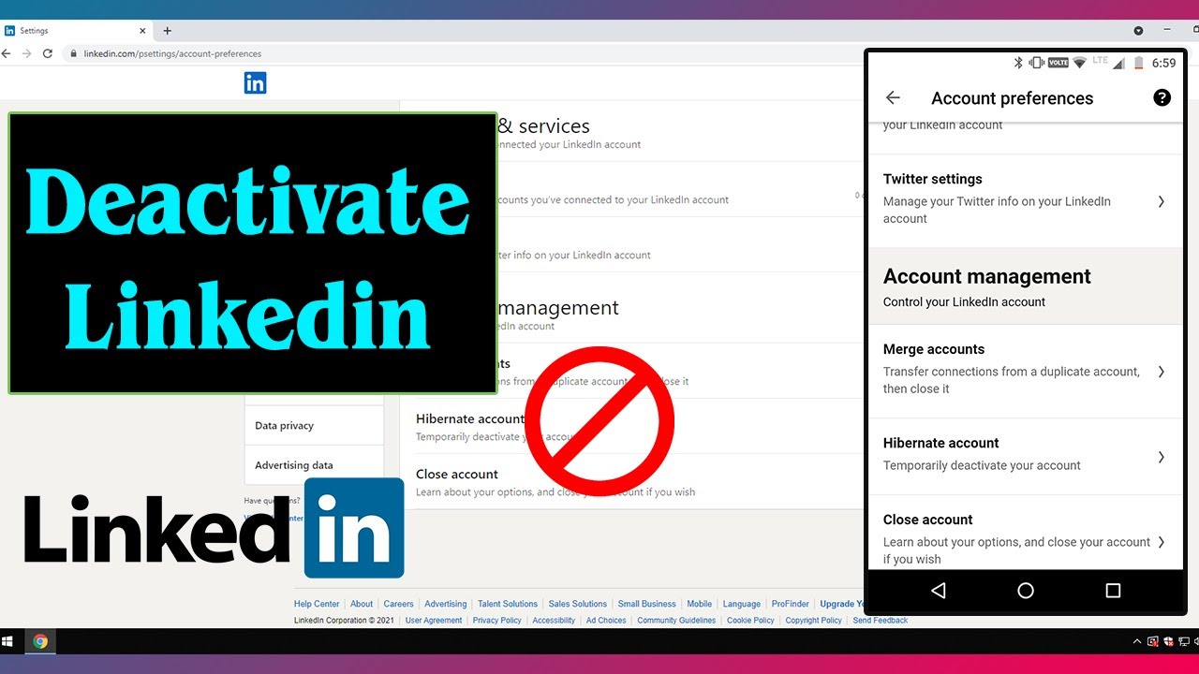1199x674 pixels.
Task: Expand Twitter settings chevron on phone
Action: pyautogui.click(x=1162, y=201)
